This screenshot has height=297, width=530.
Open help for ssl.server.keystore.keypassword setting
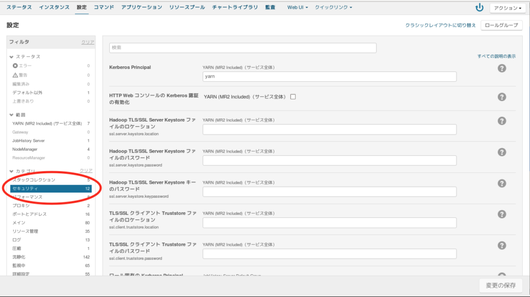502,183
